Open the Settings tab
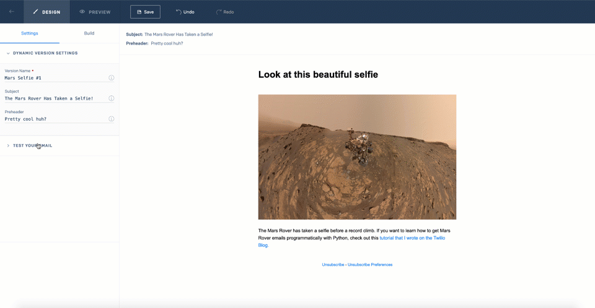The image size is (595, 308). [30, 33]
